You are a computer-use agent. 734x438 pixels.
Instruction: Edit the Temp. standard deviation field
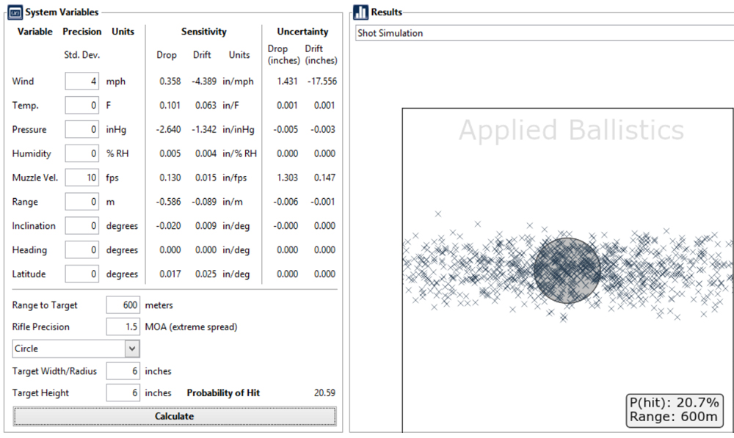pos(82,106)
